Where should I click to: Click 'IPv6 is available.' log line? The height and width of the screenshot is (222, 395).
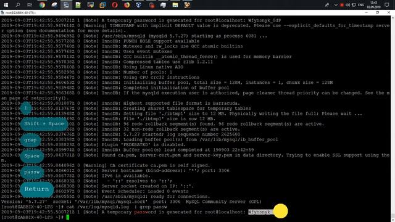point(126,176)
